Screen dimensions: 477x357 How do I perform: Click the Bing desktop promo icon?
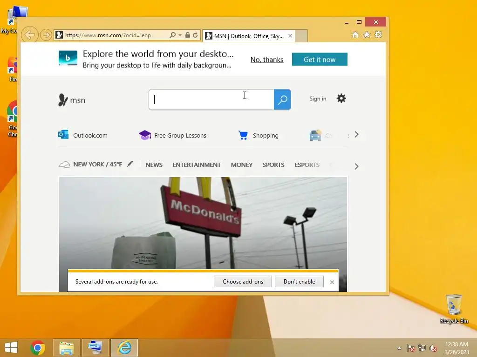68,58
